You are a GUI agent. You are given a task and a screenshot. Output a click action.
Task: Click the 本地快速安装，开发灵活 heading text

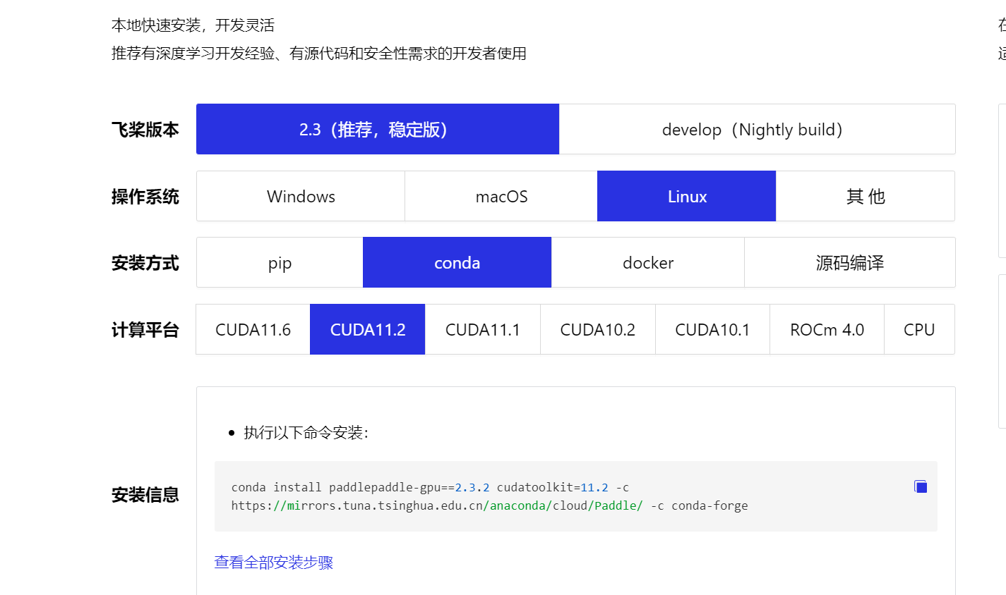(x=193, y=25)
